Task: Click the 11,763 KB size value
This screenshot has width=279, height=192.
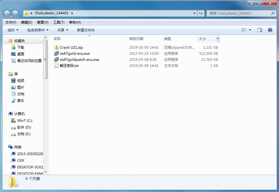Action: click(x=210, y=60)
